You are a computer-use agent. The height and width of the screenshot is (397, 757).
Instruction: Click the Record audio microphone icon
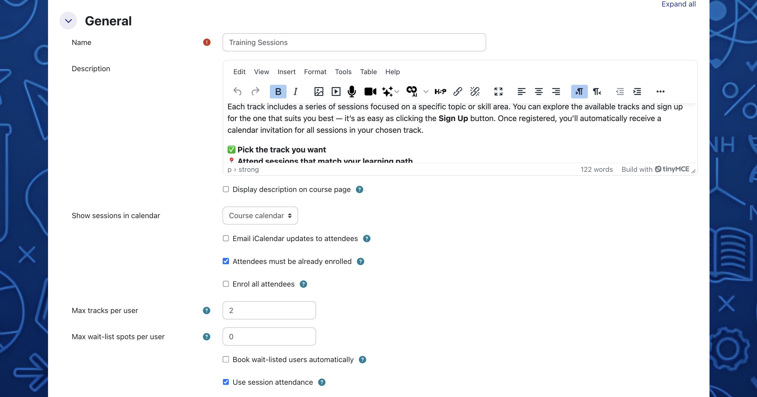pos(351,92)
